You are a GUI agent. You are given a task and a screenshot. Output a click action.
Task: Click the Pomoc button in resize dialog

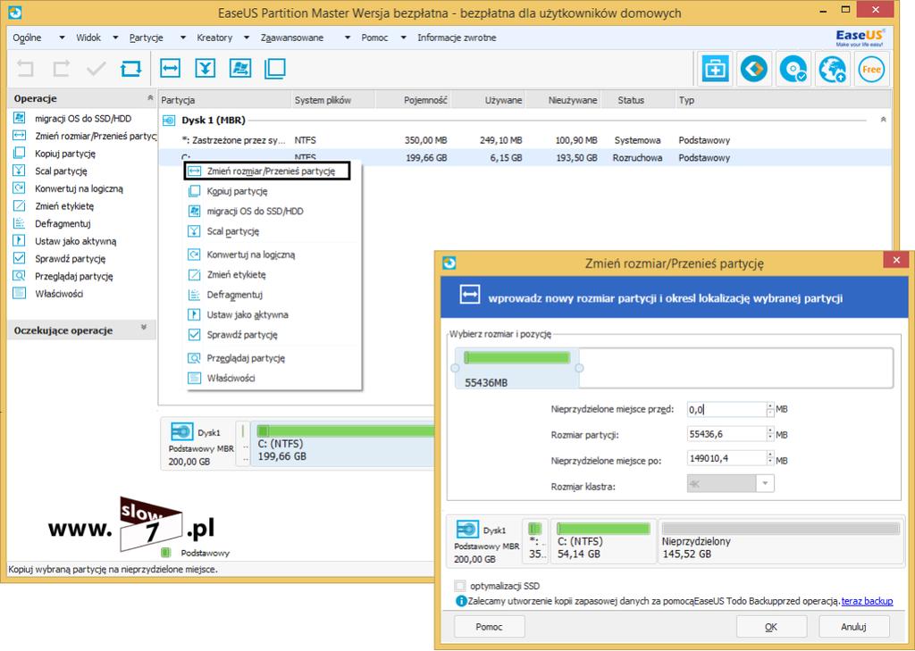click(x=489, y=627)
